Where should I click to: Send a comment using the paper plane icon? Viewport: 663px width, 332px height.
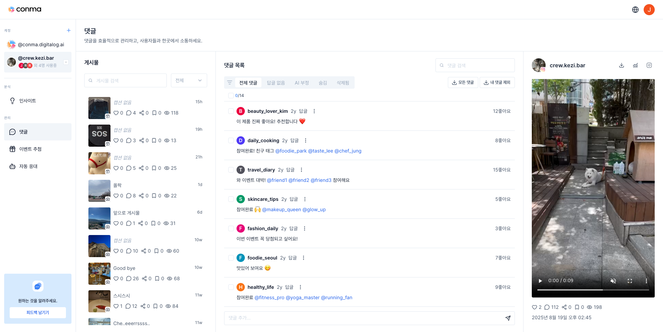508,318
